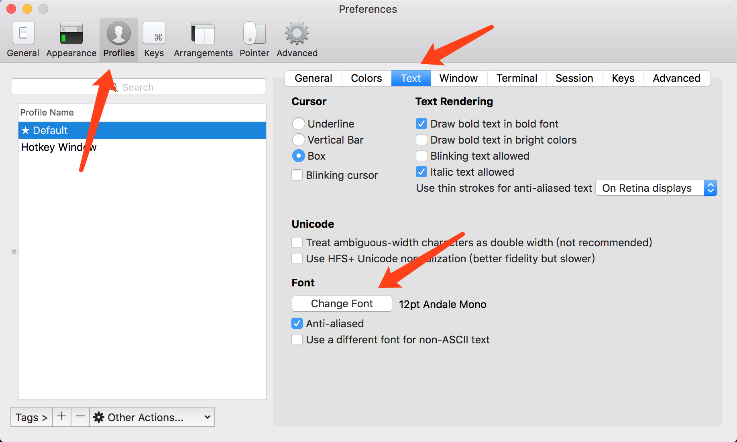Click the minus icon to remove profile
The image size is (737, 442).
click(x=80, y=417)
